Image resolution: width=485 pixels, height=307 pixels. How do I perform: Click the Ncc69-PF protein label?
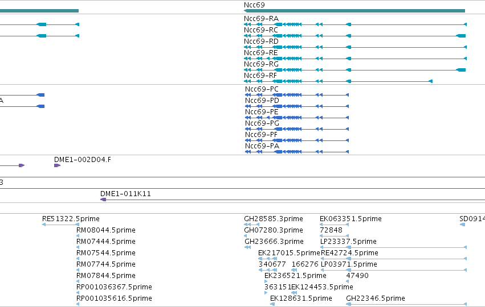point(261,135)
